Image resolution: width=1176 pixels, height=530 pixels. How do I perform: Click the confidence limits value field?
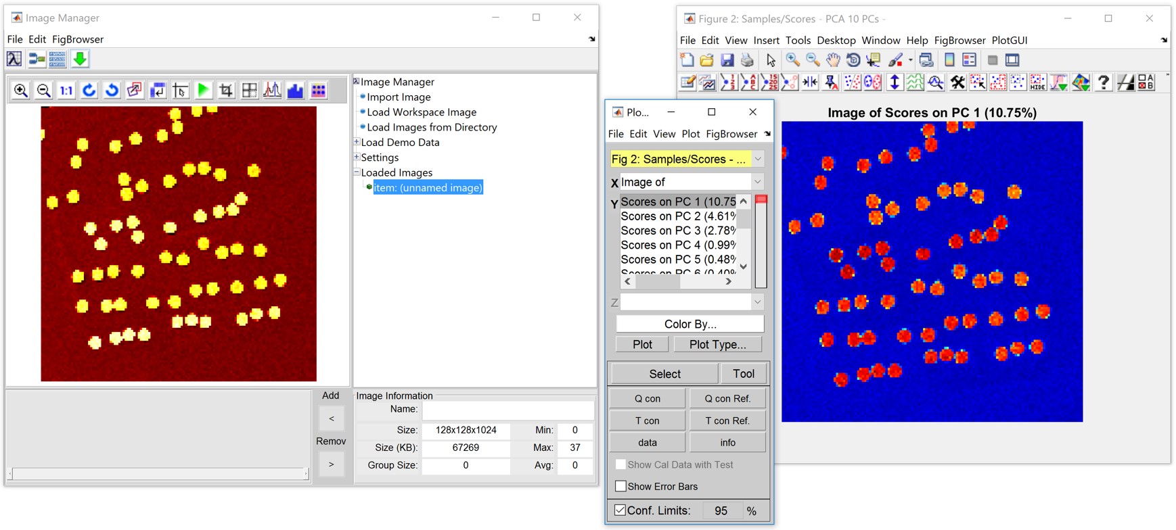pyautogui.click(x=721, y=510)
